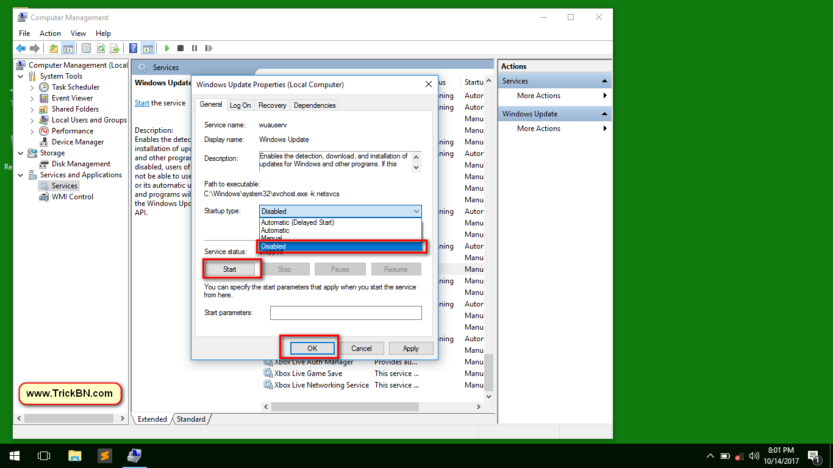
Task: Cancel the Windows Update Properties dialog
Action: pos(362,349)
